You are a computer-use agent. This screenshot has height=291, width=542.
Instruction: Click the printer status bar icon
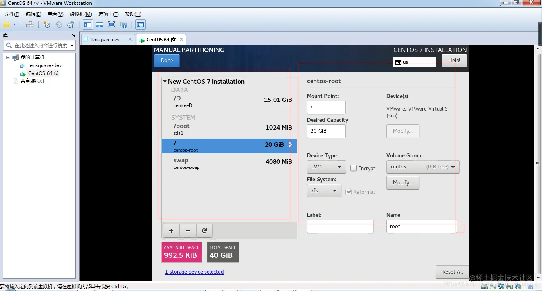(509, 286)
